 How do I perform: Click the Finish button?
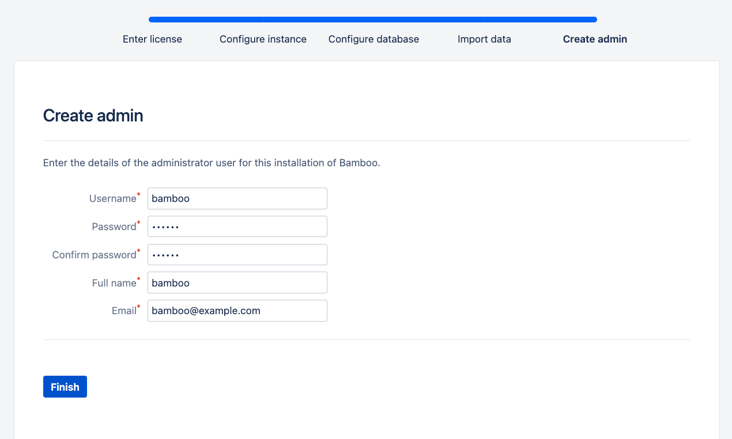point(65,387)
